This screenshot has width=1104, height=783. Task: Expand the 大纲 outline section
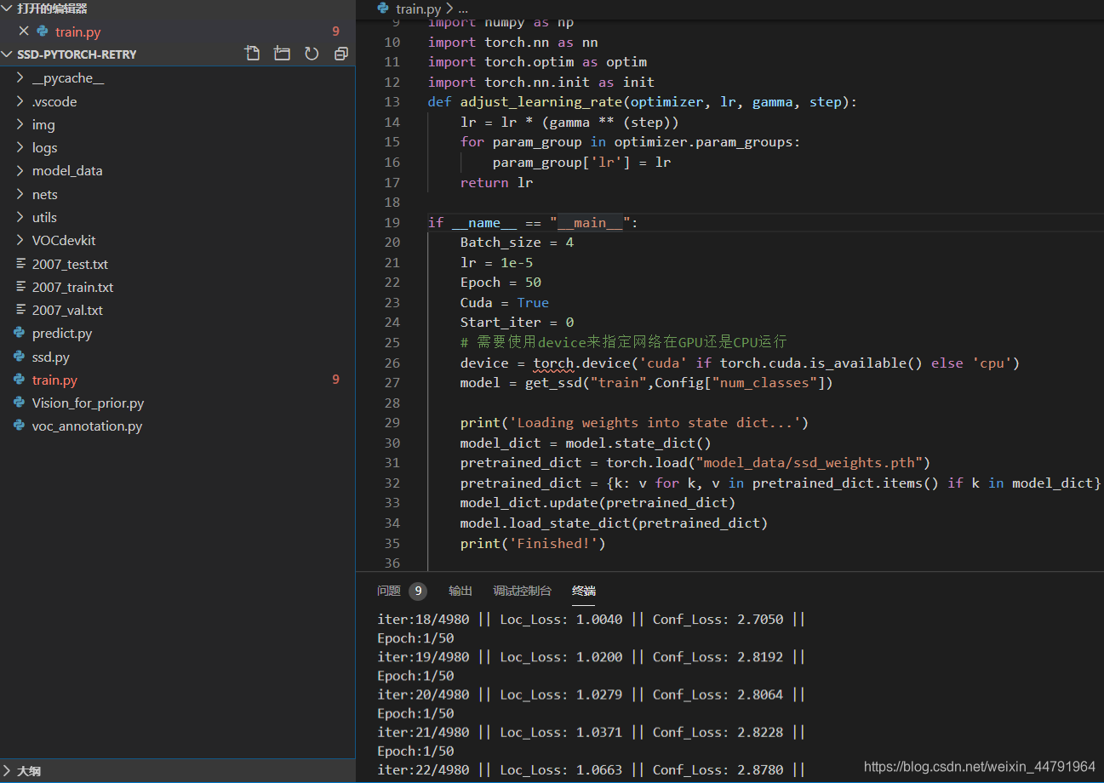pyautogui.click(x=8, y=771)
